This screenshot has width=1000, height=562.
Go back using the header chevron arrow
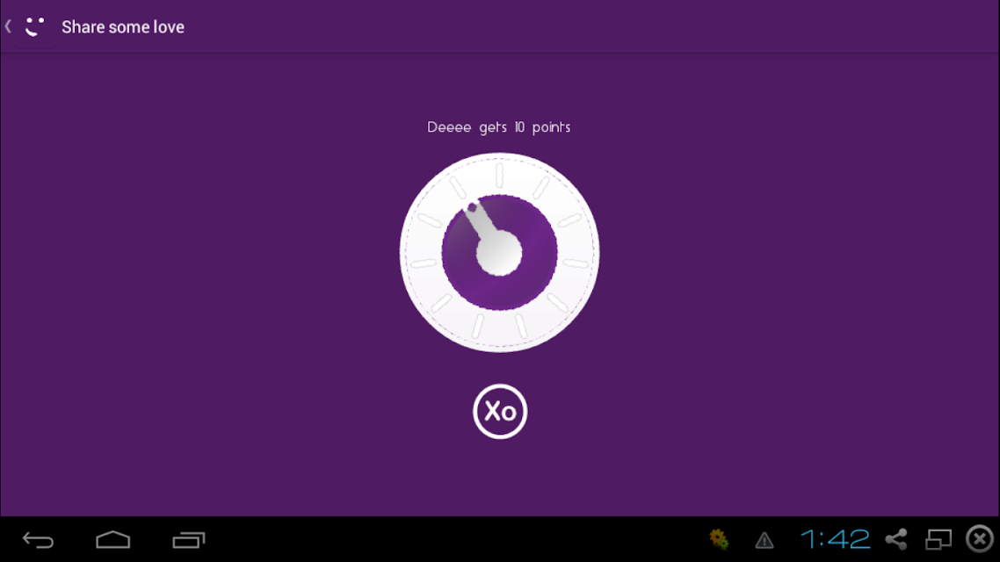pyautogui.click(x=8, y=26)
